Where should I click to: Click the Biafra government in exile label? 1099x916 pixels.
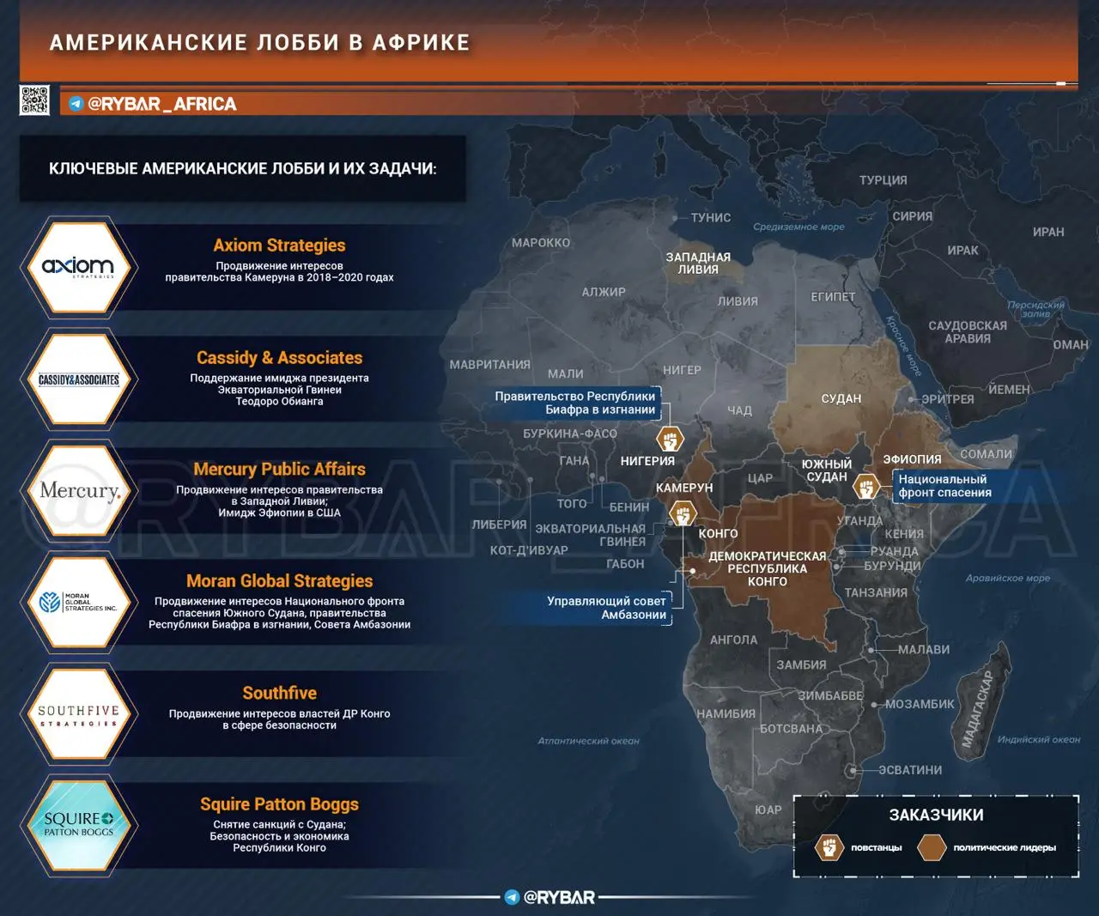[x=574, y=403]
